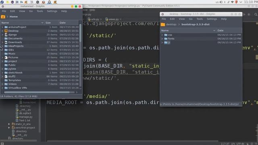Click the folder icon beside desktop breadcrumb

point(163,25)
